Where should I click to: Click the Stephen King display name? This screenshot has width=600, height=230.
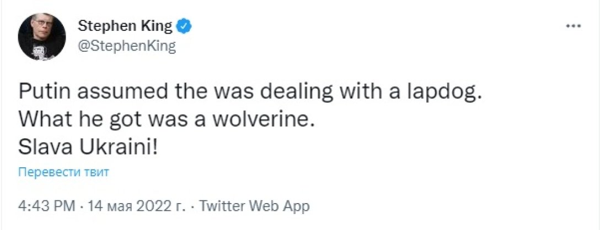pyautogui.click(x=125, y=26)
